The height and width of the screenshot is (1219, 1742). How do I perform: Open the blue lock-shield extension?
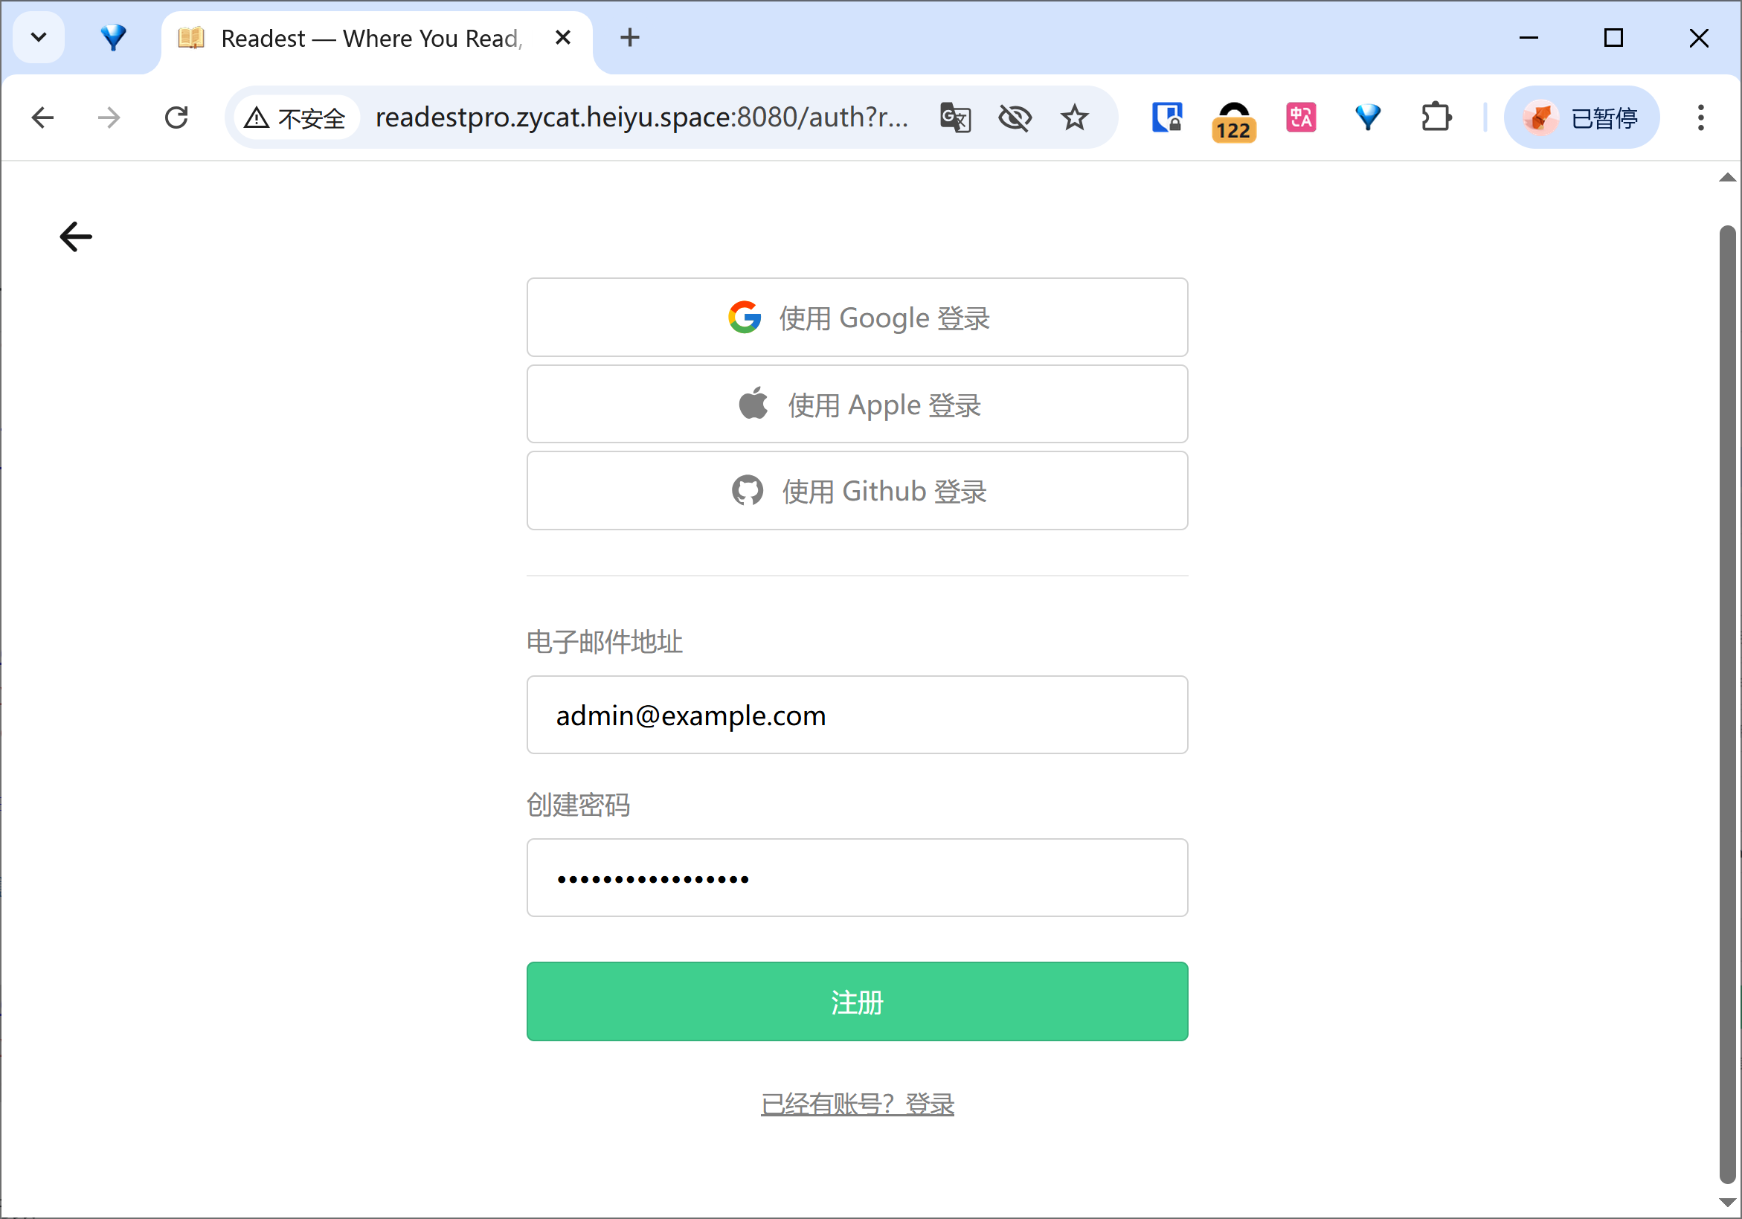pyautogui.click(x=1167, y=118)
